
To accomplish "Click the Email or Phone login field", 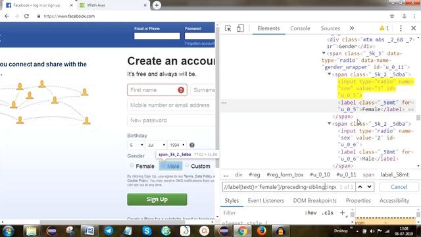I will (x=157, y=36).
